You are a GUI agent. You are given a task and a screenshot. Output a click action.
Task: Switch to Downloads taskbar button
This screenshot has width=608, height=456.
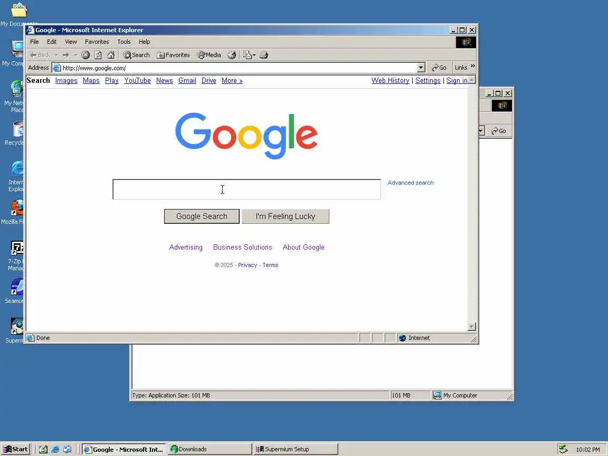click(x=210, y=449)
